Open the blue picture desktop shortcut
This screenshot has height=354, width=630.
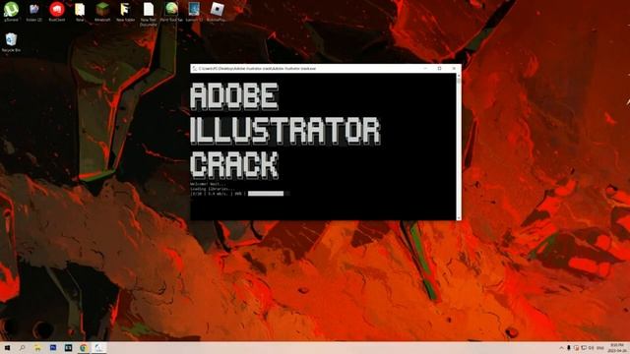[x=194, y=11]
